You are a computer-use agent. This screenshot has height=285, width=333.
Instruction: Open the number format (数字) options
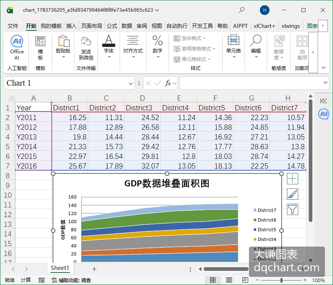point(158,47)
